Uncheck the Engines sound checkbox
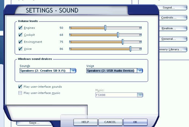189x127 pixels. point(20,28)
